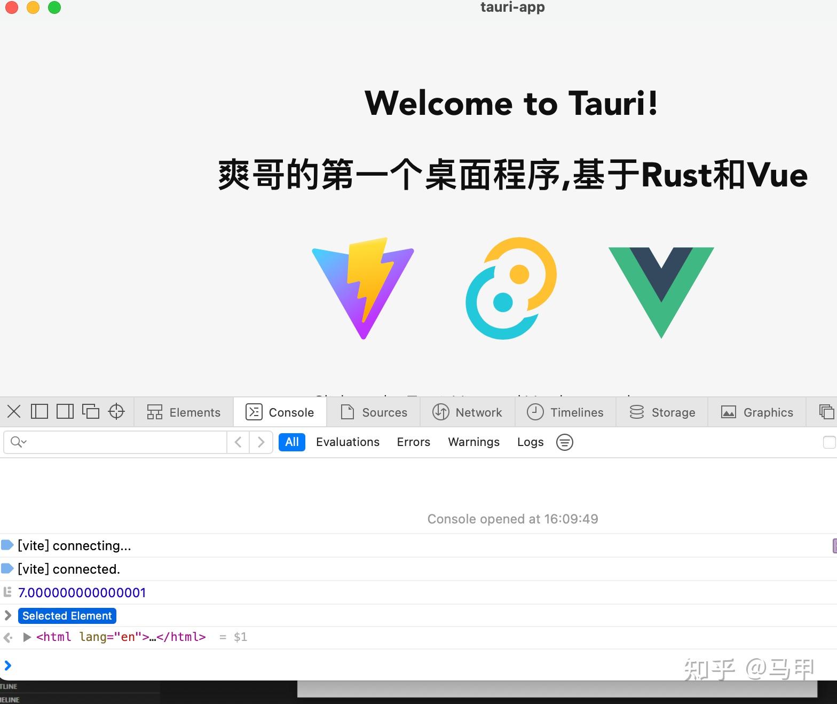The height and width of the screenshot is (704, 837).
Task: Switch to the Graphics tab
Action: (757, 412)
